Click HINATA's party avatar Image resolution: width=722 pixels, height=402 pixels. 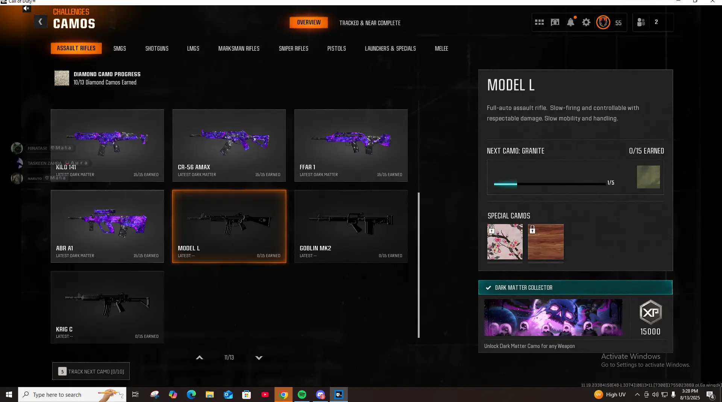click(17, 148)
